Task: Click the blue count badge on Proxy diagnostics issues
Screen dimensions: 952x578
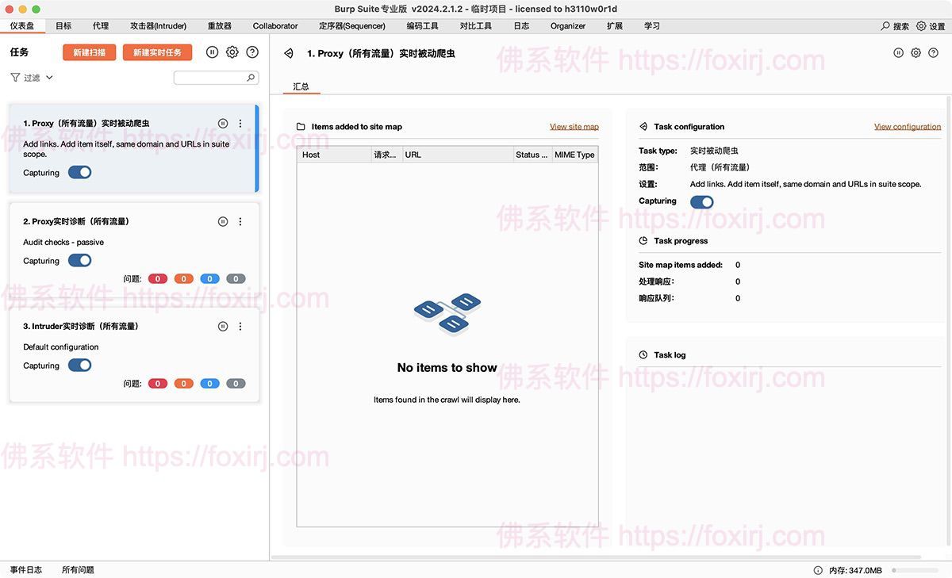Action: click(x=209, y=278)
